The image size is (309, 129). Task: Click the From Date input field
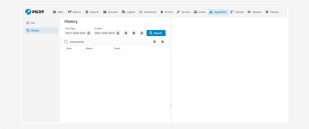[75, 33]
